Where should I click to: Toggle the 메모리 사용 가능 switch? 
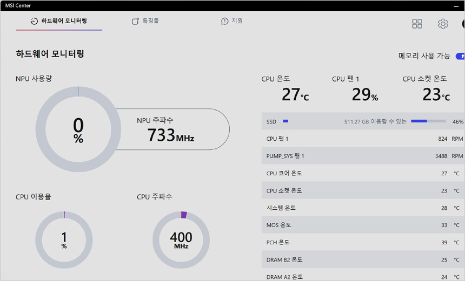point(460,56)
